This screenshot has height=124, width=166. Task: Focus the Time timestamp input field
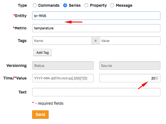click(x=63, y=78)
